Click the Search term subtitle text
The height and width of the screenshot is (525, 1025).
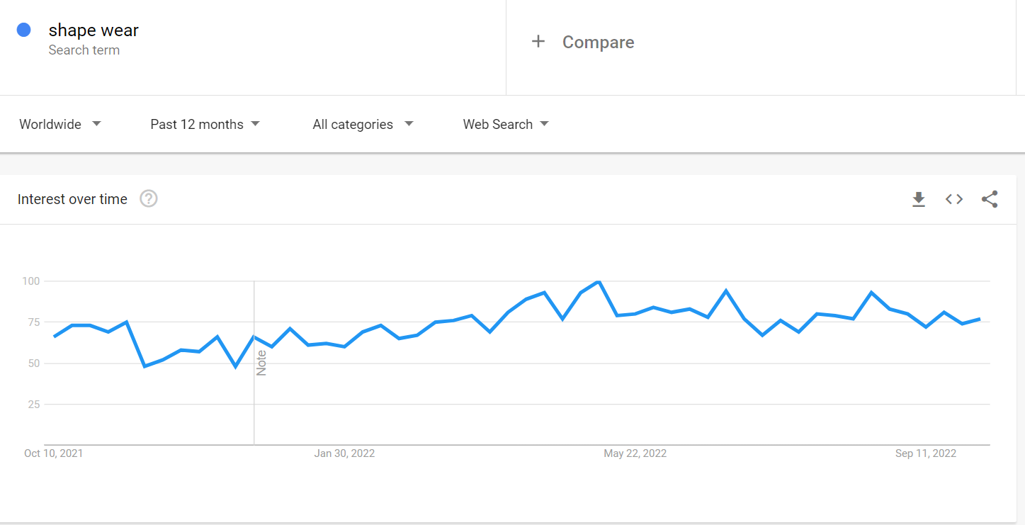click(x=84, y=50)
